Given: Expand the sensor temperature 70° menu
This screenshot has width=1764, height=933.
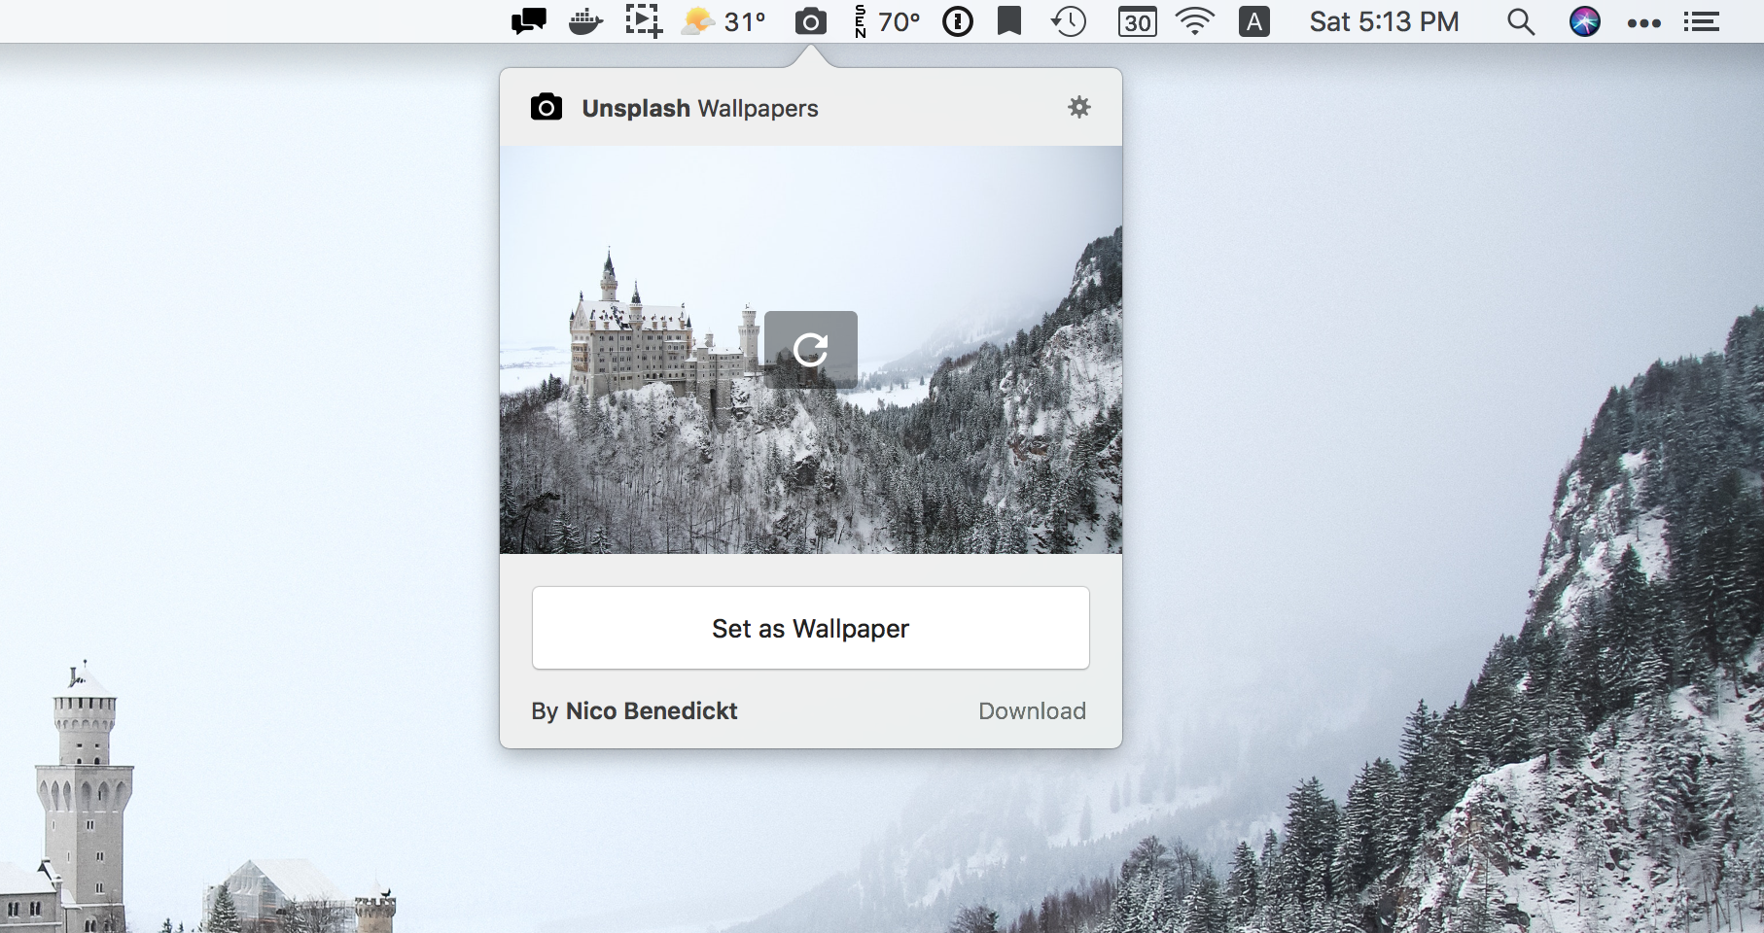Looking at the screenshot, I should point(887,21).
